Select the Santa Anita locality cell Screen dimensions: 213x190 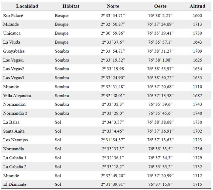point(14,131)
